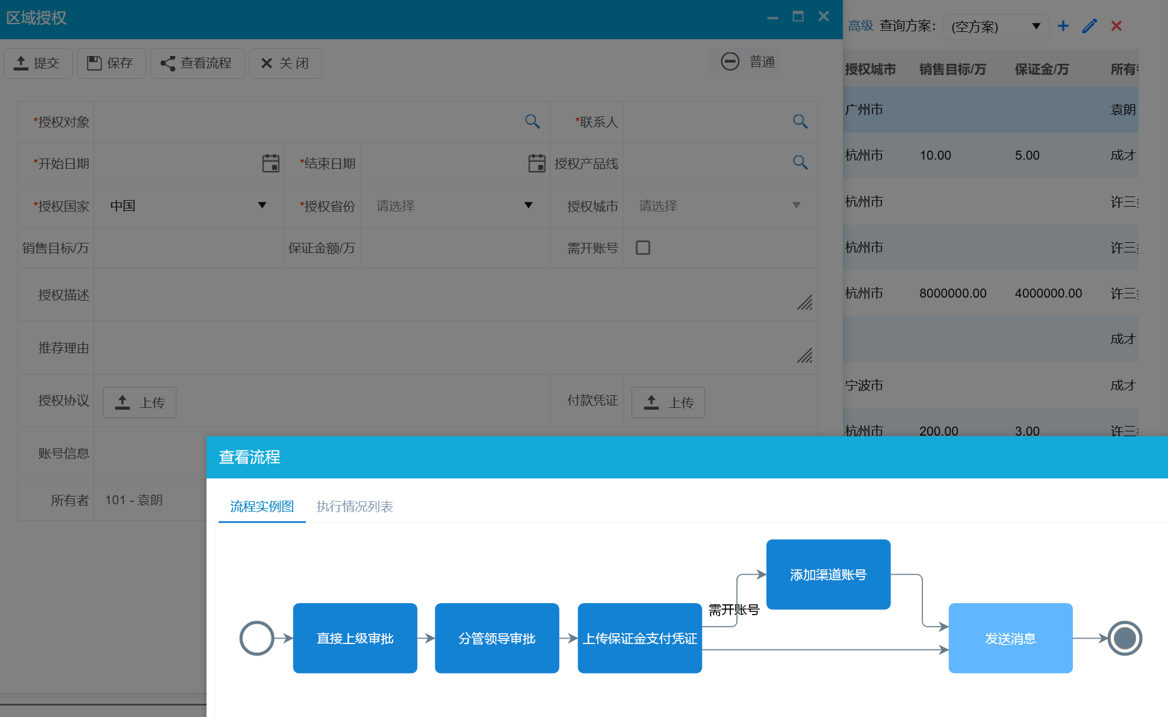Viewport: 1168px width, 717px height.
Task: Upload a file for 授权协议
Action: (140, 402)
